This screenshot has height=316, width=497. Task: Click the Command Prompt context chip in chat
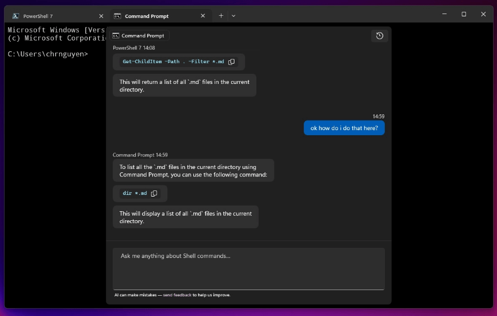[x=139, y=35]
